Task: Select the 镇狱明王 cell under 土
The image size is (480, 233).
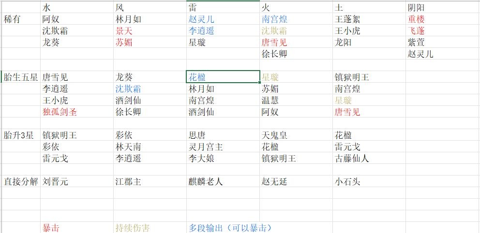Action: (369, 77)
